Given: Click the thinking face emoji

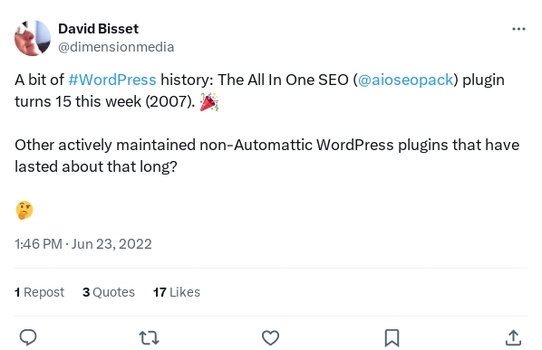Looking at the screenshot, I should coord(24,210).
